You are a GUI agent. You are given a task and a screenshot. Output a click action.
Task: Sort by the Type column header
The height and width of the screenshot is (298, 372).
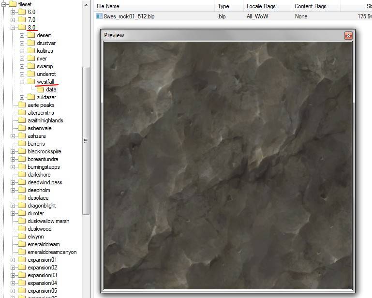[x=229, y=6]
